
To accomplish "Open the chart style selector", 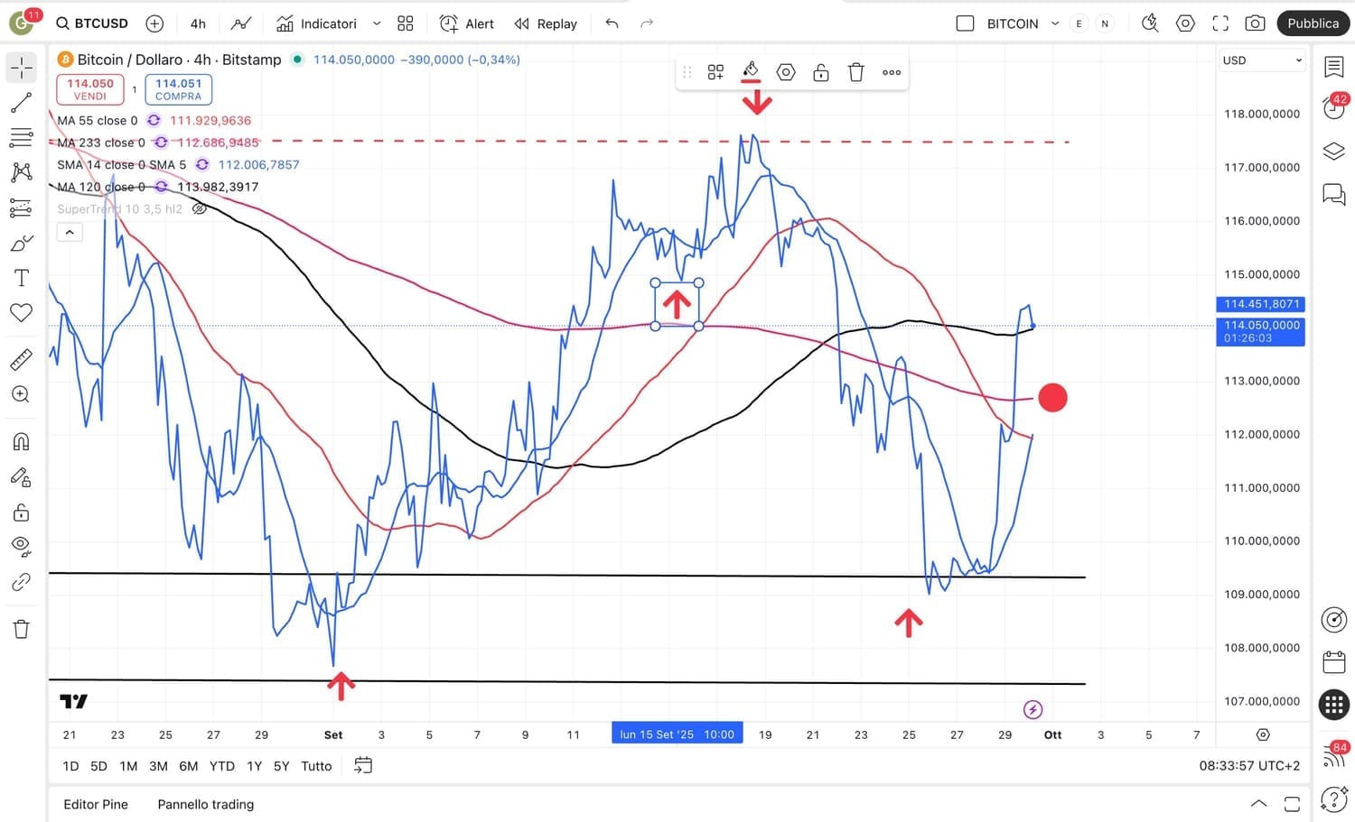I will (x=241, y=23).
